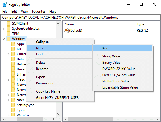Click the REG_SZ type cell

[x=142, y=31]
